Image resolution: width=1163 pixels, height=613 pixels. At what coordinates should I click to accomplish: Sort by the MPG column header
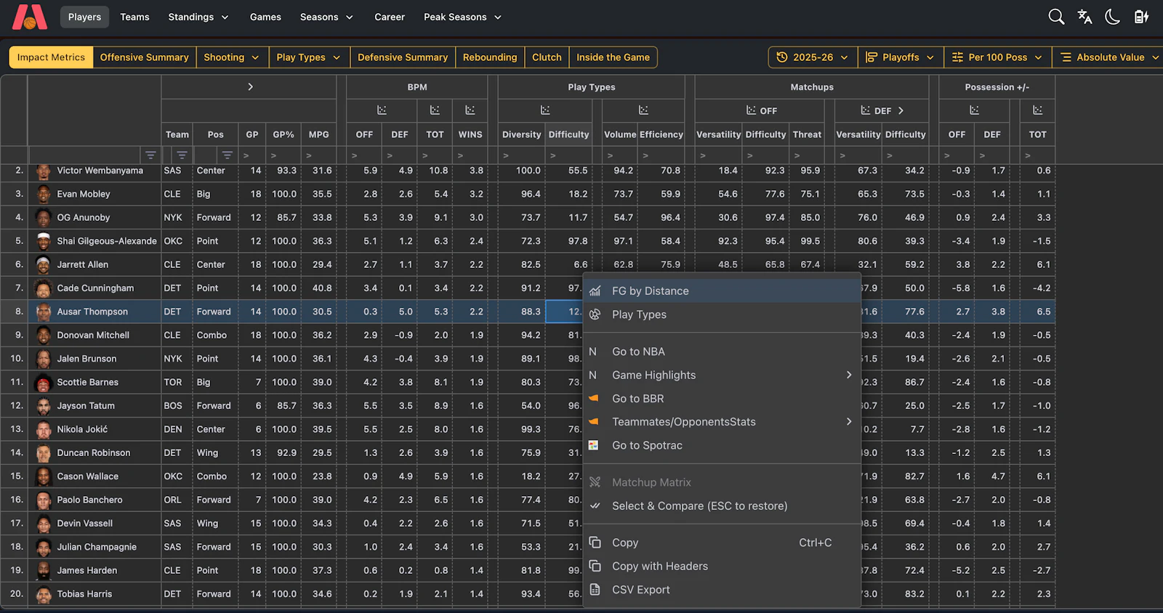(x=318, y=134)
